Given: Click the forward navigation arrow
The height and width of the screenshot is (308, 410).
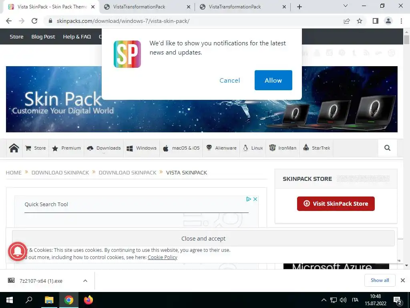Looking at the screenshot, I should [22, 21].
